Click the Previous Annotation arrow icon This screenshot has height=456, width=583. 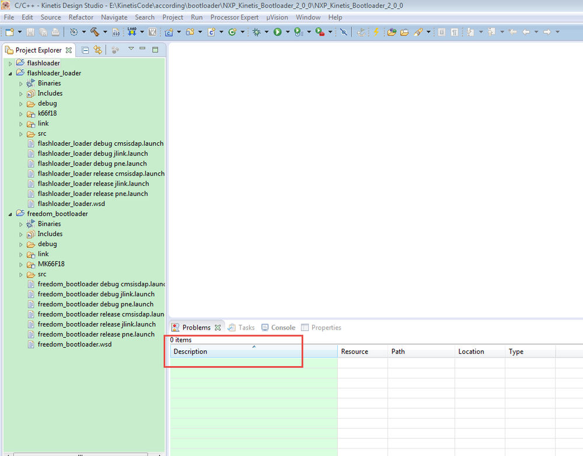(492, 32)
